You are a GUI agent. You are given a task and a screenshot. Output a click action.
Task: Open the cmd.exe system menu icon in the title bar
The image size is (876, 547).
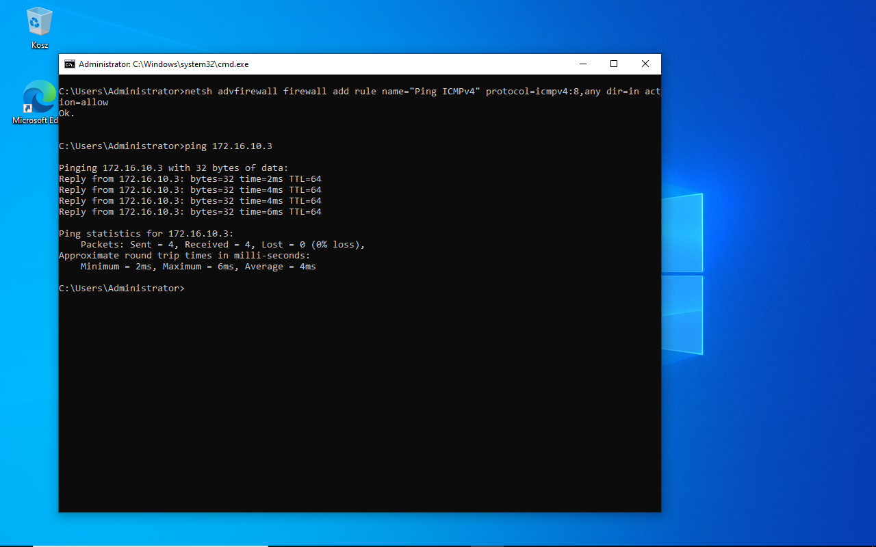70,64
